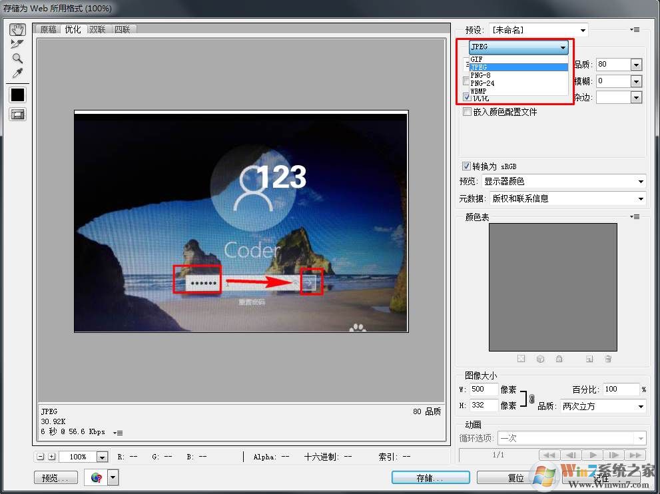Click the width-height constrain link icon

click(x=531, y=398)
